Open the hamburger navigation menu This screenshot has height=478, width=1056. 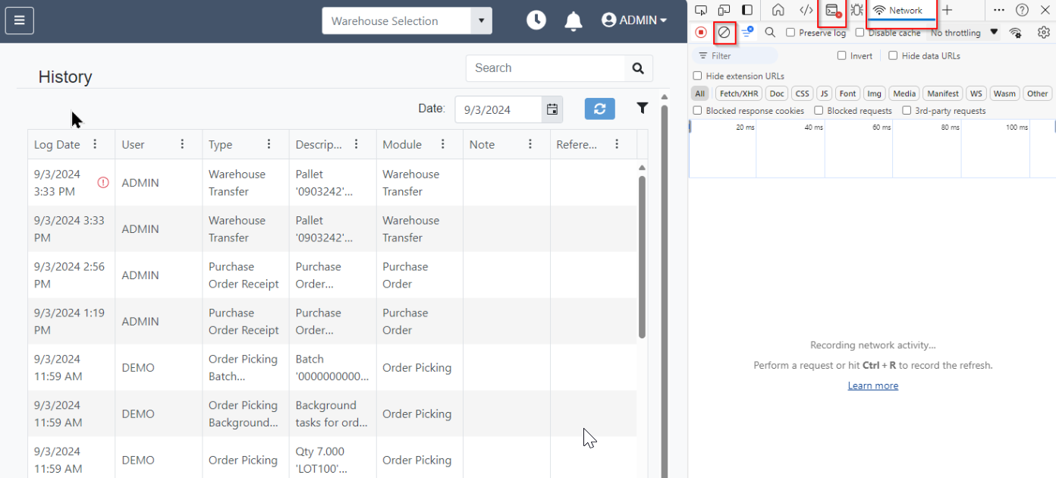20,20
